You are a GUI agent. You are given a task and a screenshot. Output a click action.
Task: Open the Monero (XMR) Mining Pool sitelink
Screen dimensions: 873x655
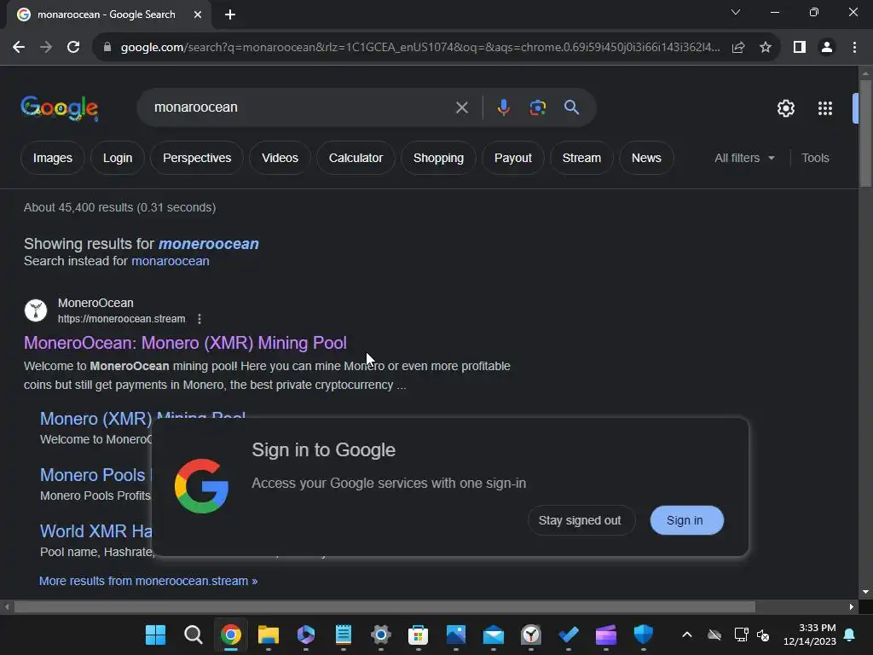pyautogui.click(x=95, y=418)
